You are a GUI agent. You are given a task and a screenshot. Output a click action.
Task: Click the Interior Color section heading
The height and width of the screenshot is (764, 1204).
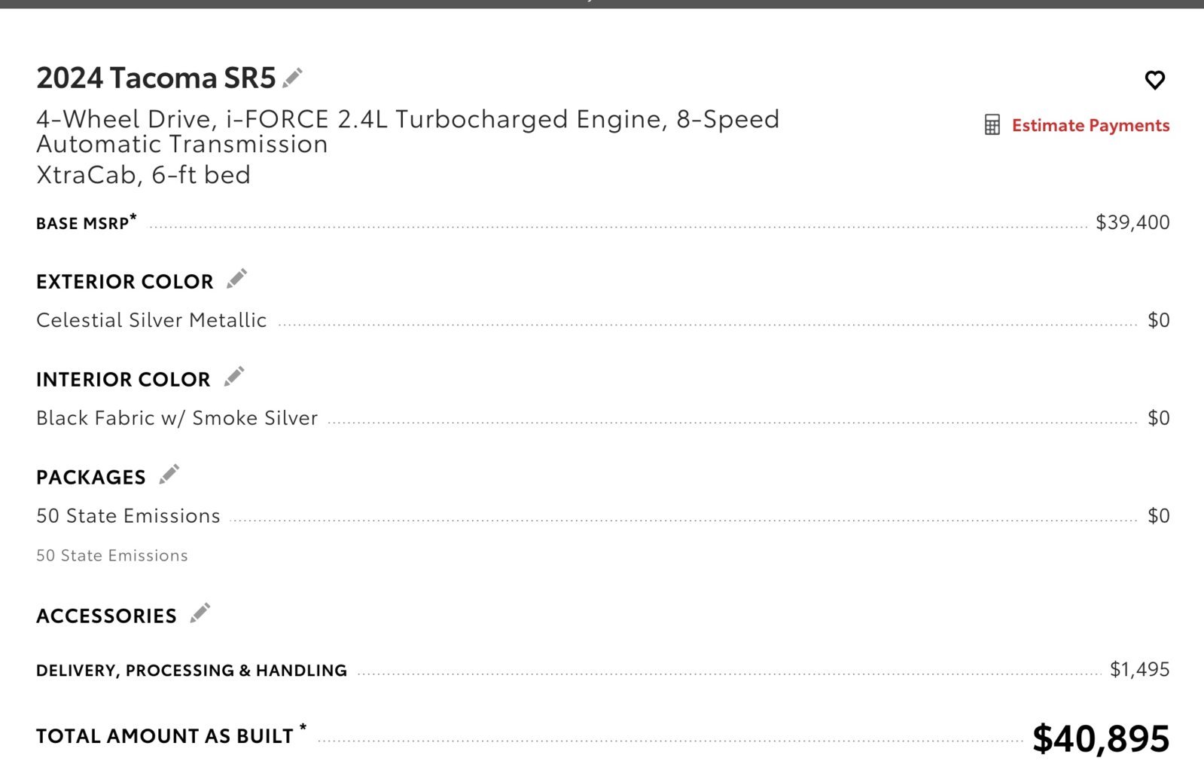123,380
